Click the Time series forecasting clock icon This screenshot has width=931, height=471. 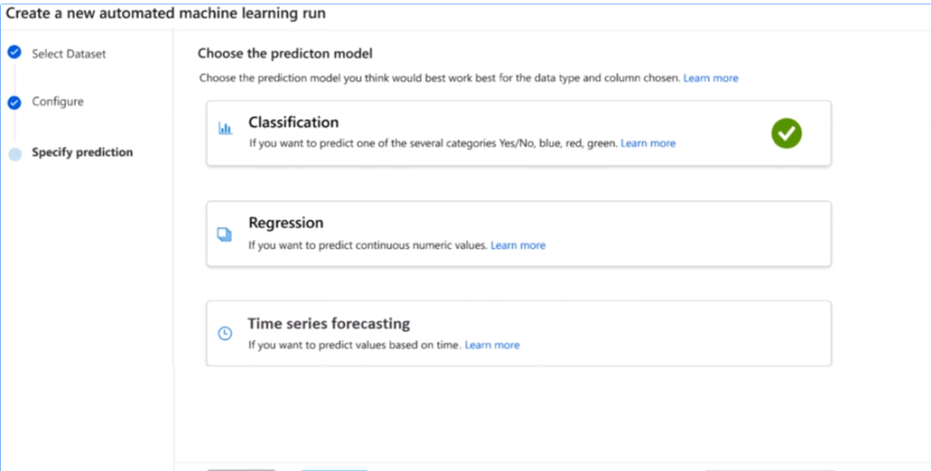pyautogui.click(x=225, y=333)
